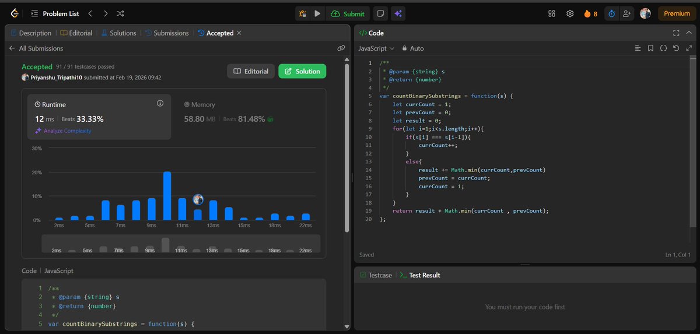The height and width of the screenshot is (334, 700).
Task: Click the debug icon beside Run
Action: click(x=302, y=13)
